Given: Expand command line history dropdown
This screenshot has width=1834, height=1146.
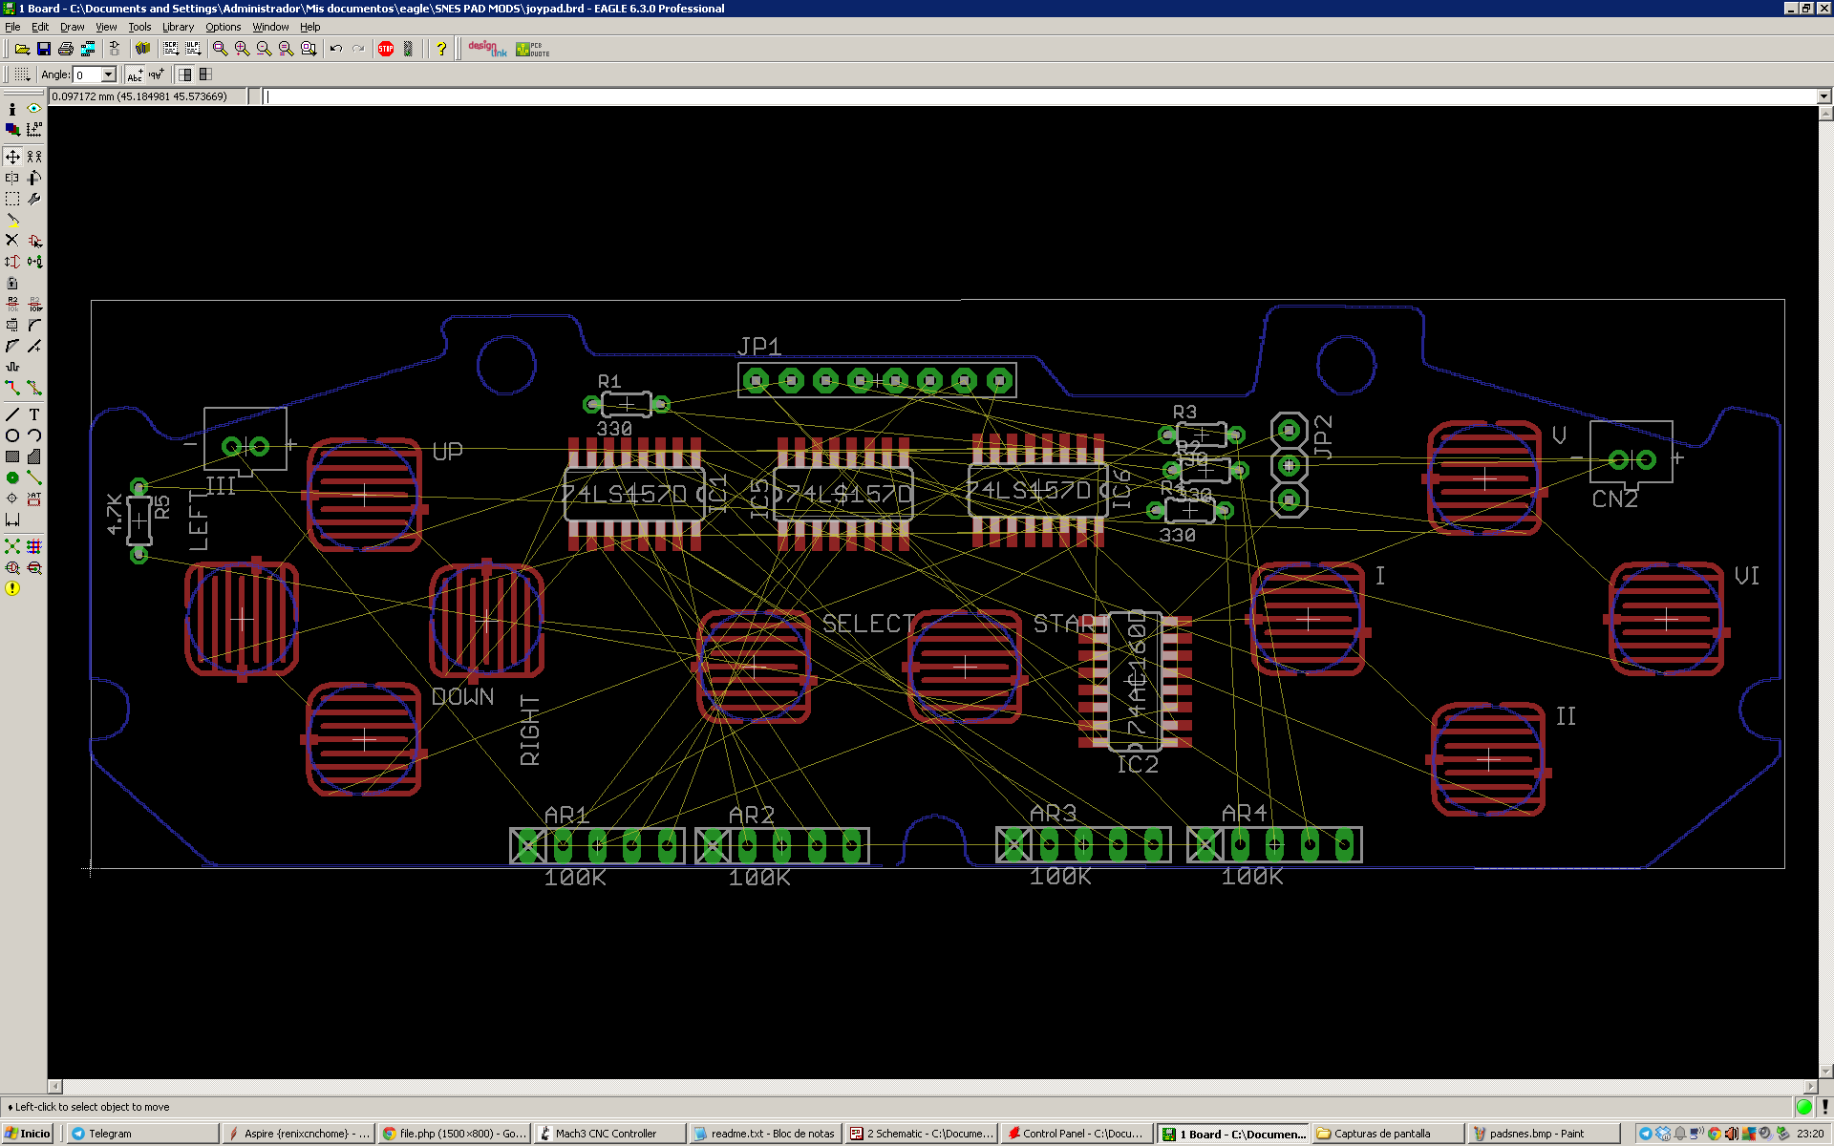Looking at the screenshot, I should point(1823,96).
